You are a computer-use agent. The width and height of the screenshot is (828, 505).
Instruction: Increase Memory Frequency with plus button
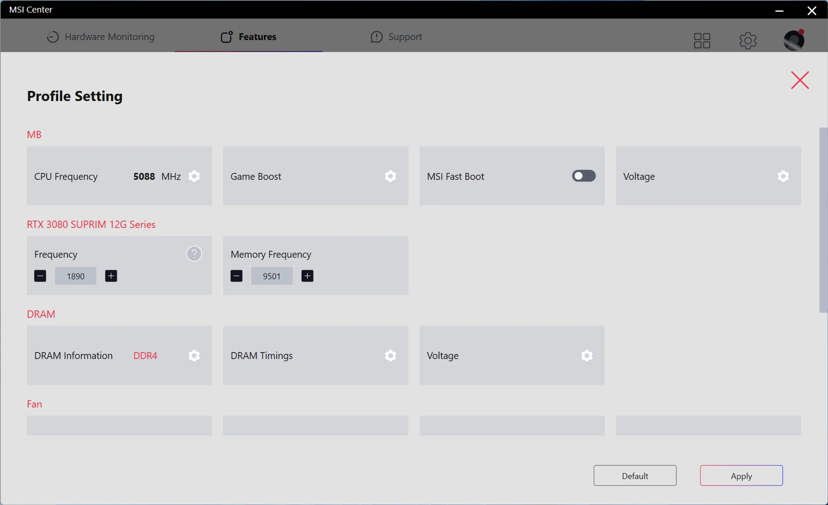[307, 276]
